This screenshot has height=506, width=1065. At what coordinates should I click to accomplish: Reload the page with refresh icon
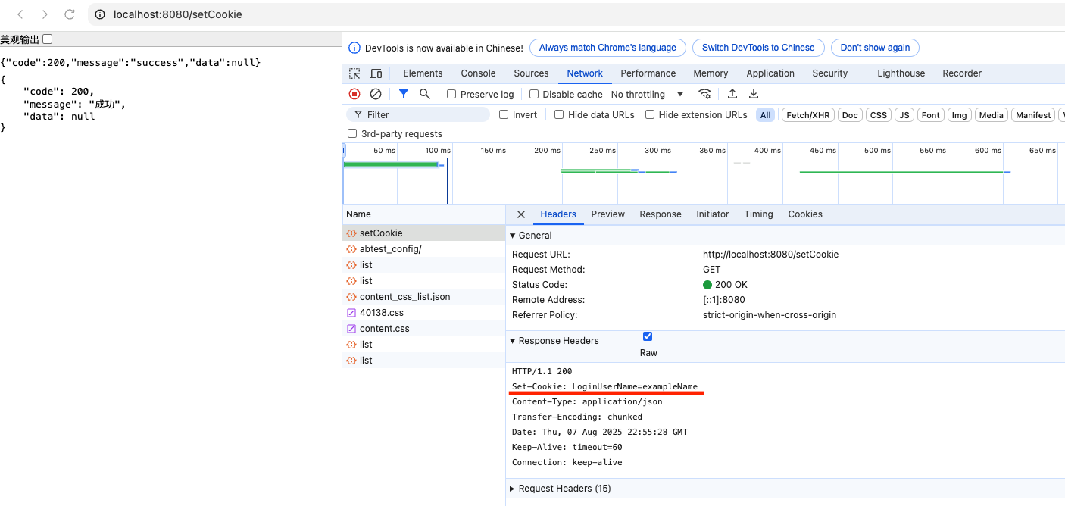[x=70, y=14]
